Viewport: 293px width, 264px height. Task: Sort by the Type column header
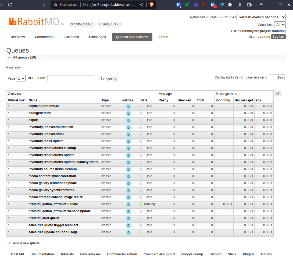pos(105,100)
